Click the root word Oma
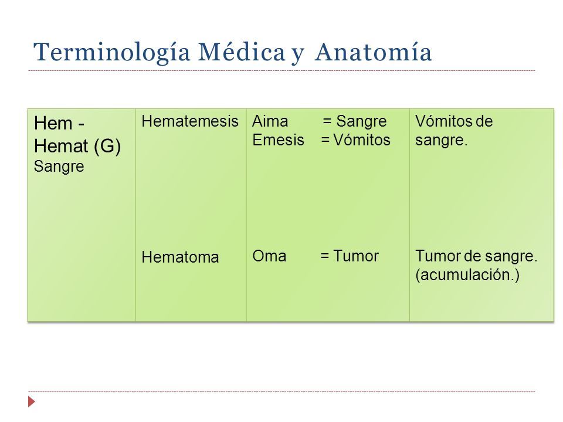 click(269, 256)
